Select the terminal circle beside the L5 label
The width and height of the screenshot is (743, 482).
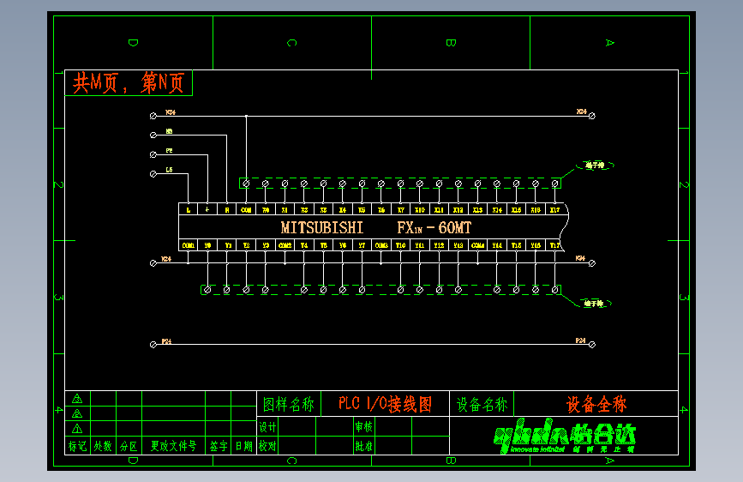pyautogui.click(x=153, y=174)
